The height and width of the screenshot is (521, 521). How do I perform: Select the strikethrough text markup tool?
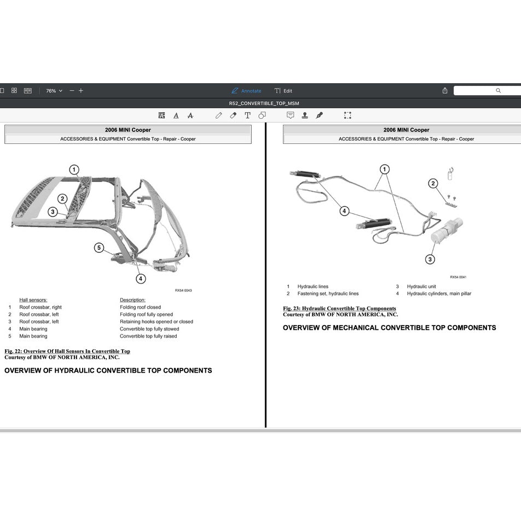(x=190, y=115)
